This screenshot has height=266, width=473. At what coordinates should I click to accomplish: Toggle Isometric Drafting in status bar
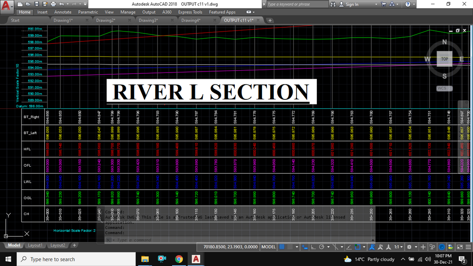coord(335,247)
